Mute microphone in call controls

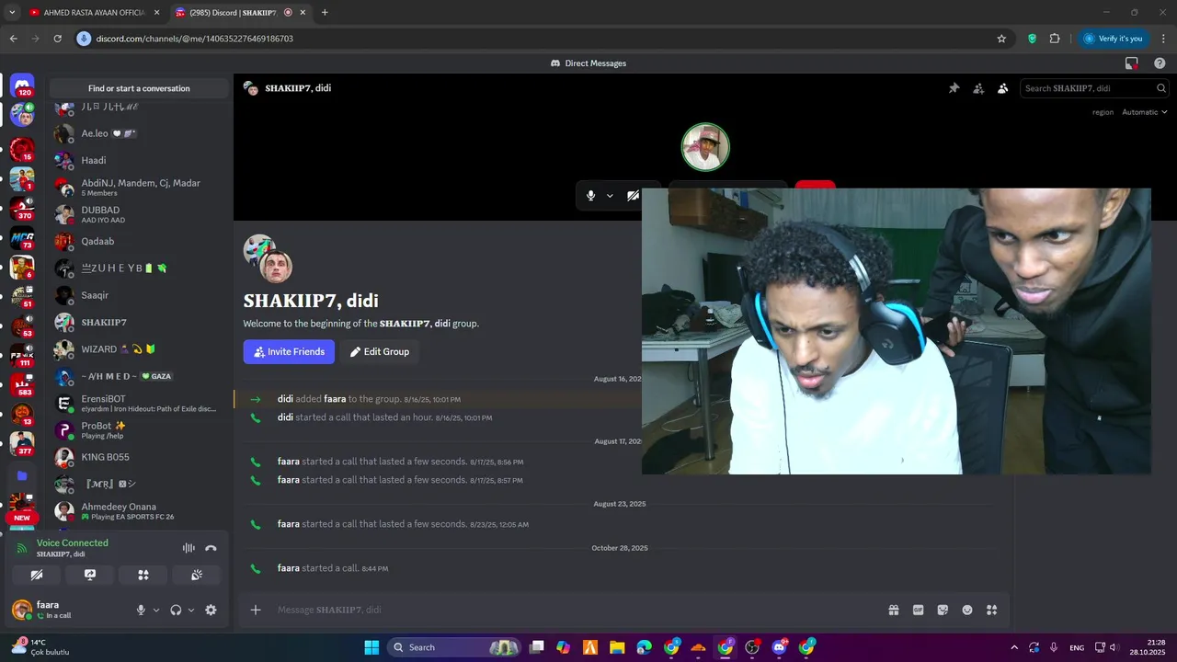pyautogui.click(x=590, y=196)
